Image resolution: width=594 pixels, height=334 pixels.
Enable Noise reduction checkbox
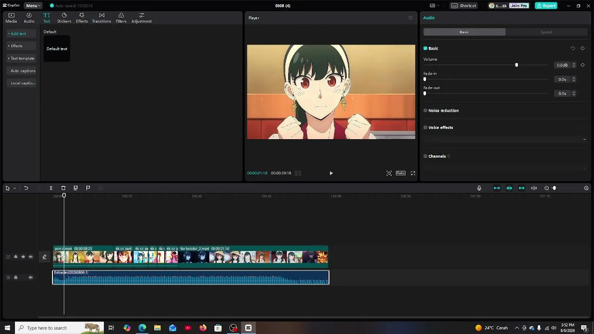point(426,110)
